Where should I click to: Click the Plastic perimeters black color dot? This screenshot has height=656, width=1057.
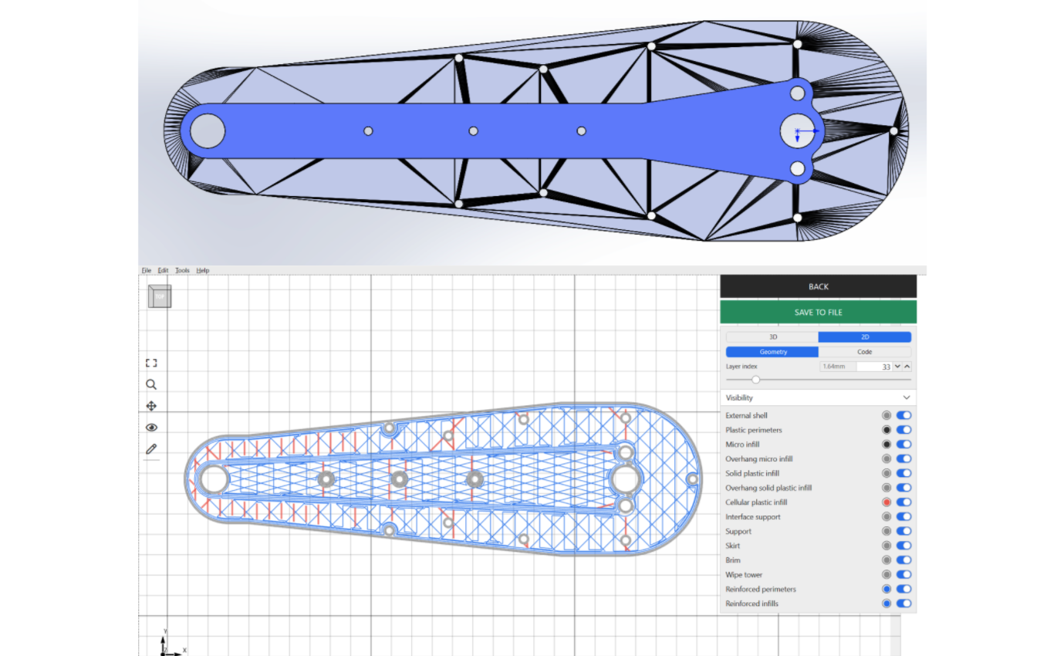pos(886,430)
